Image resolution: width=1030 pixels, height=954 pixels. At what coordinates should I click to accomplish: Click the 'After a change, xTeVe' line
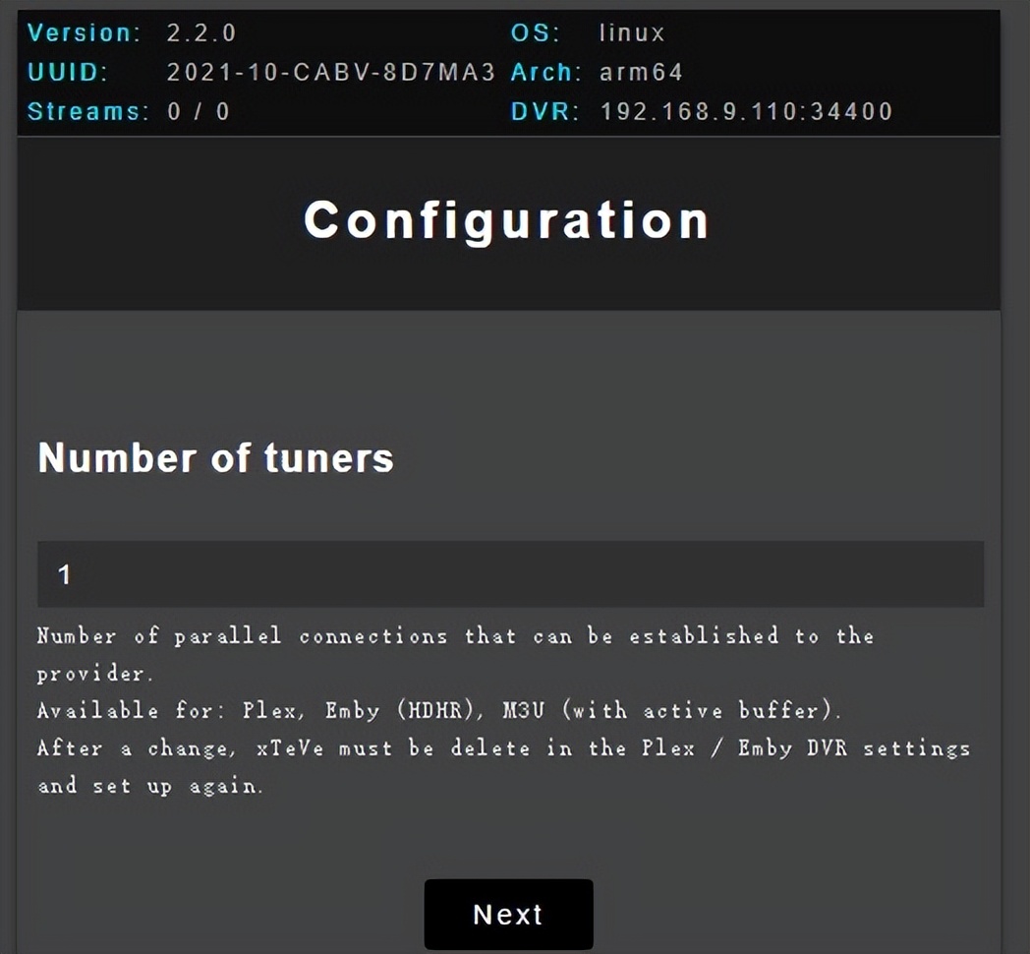504,748
